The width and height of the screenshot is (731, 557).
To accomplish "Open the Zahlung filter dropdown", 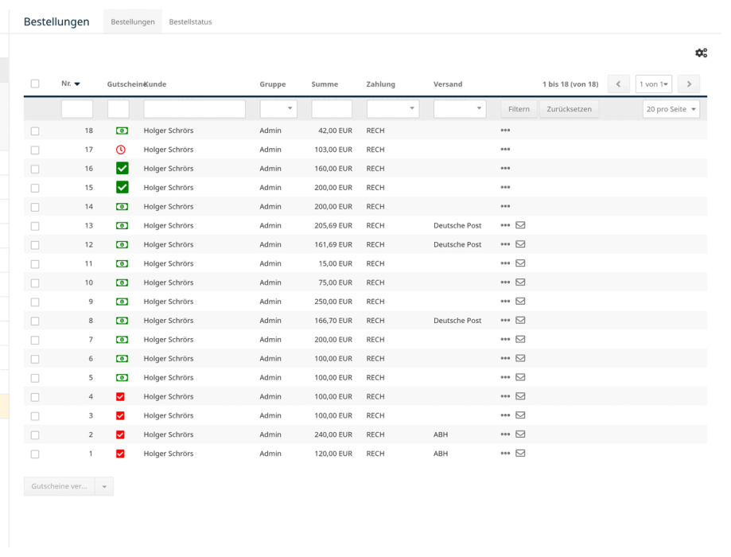I will pos(392,109).
